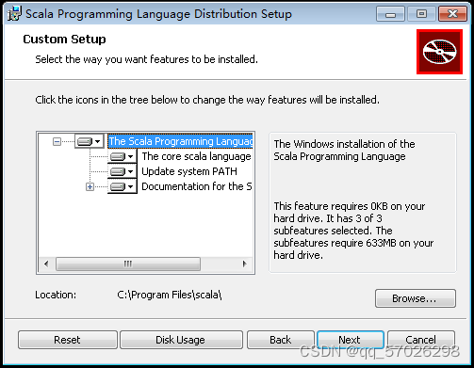This screenshot has width=474, height=368.
Task: Open install options dropdown for core scala language
Action: pyautogui.click(x=123, y=156)
